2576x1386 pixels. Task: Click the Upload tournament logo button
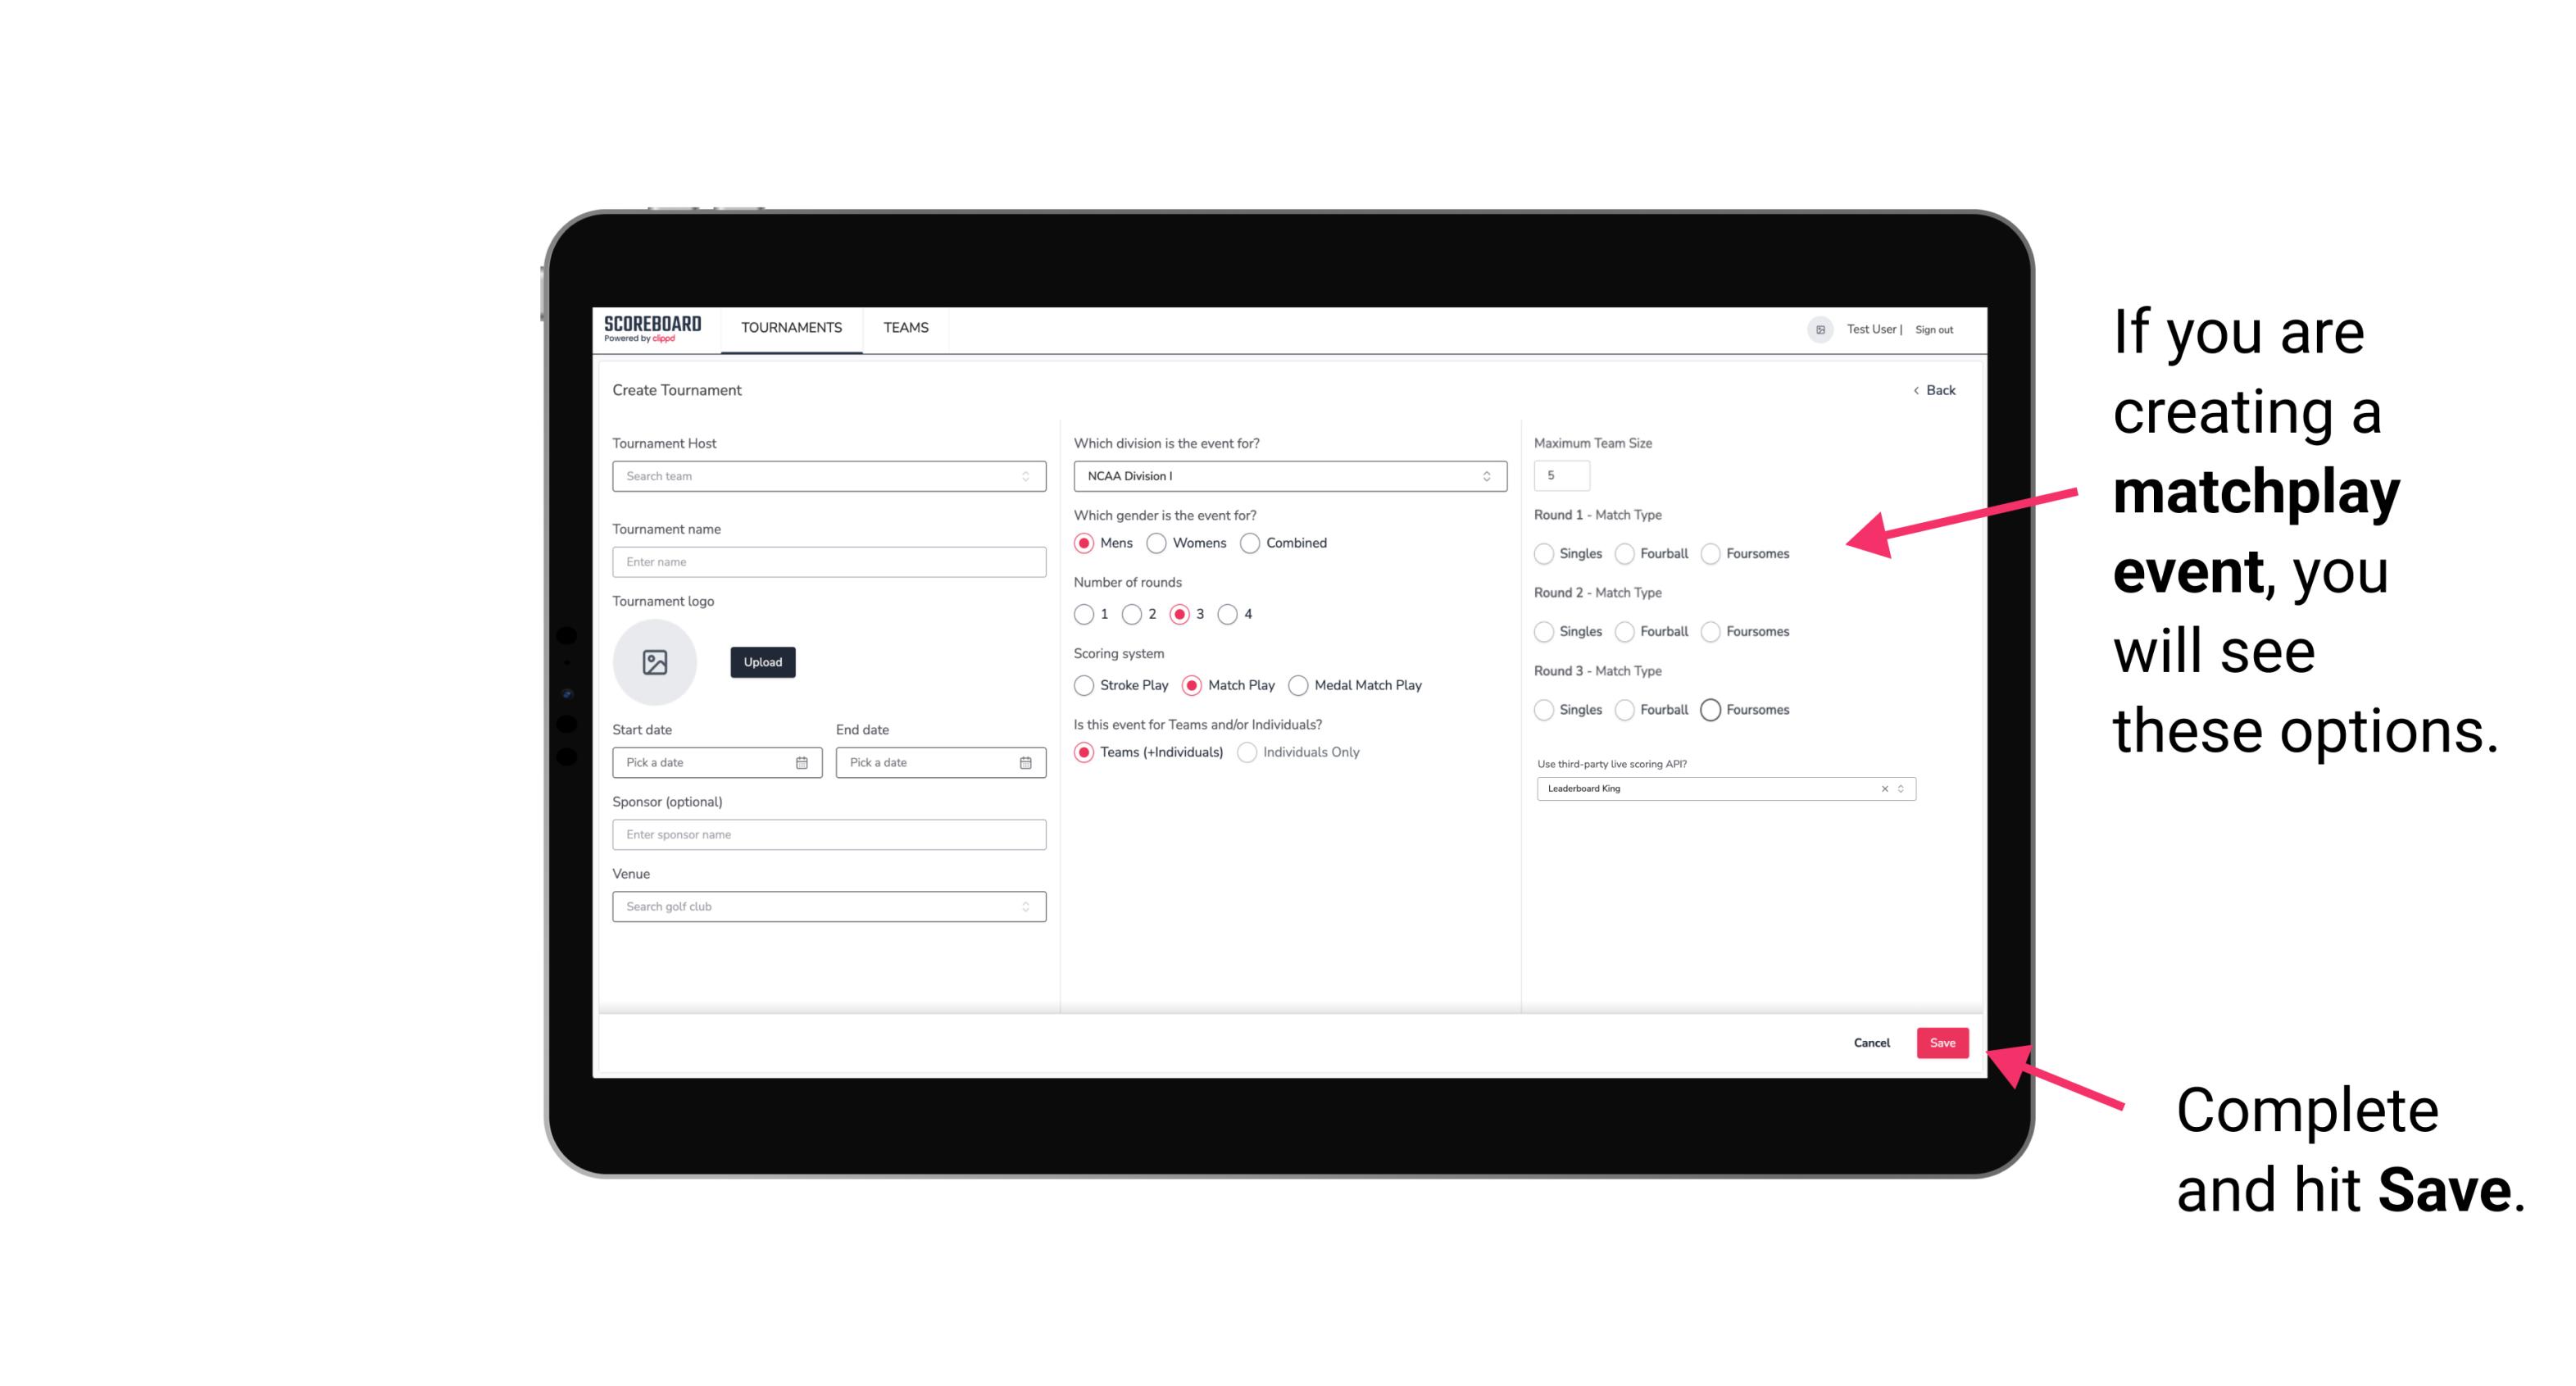pos(764,662)
